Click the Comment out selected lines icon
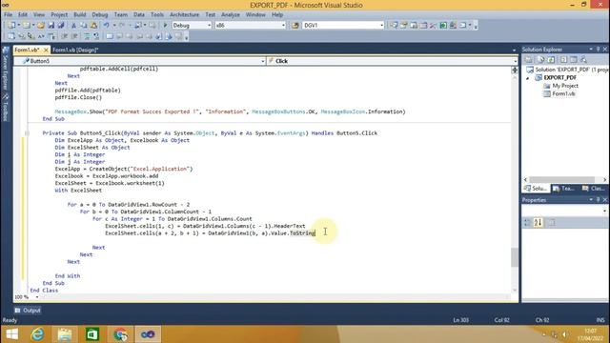Image resolution: width=610 pixels, height=343 pixels. coord(87,36)
